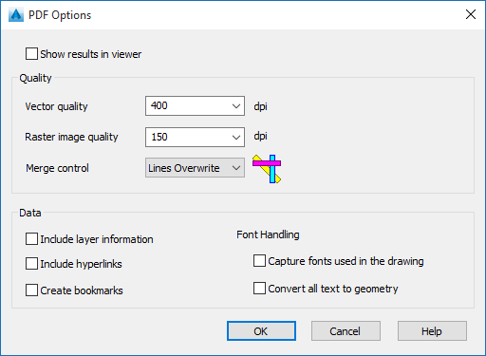Click the merge control lines preview icon
Screen dimensions: 486x356
pyautogui.click(x=267, y=169)
